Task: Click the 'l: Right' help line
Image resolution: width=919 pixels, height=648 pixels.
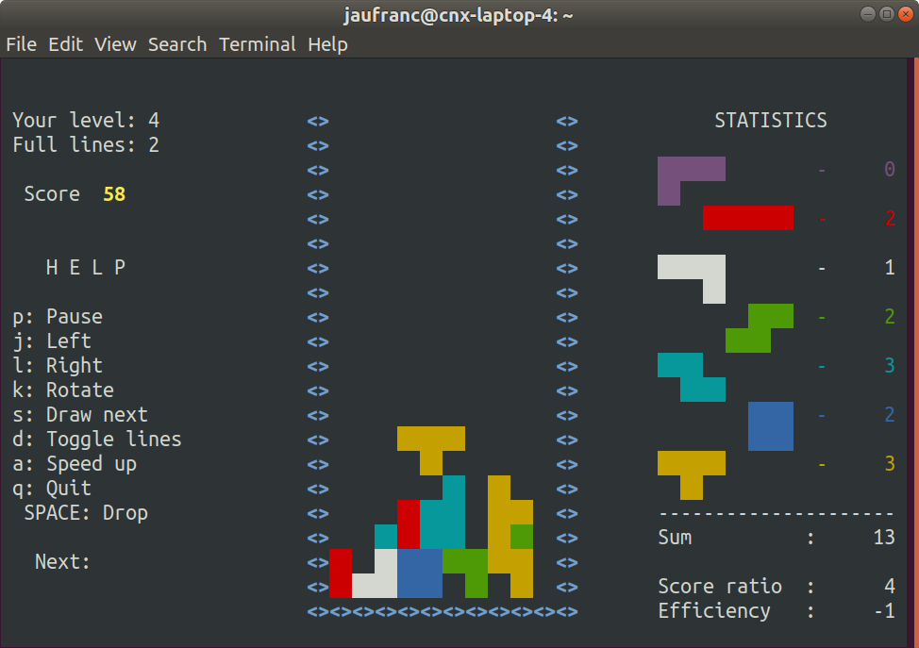Action: click(58, 366)
